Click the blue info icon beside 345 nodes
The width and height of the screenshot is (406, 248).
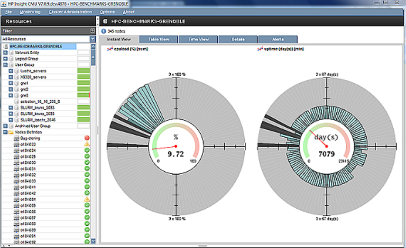point(104,31)
